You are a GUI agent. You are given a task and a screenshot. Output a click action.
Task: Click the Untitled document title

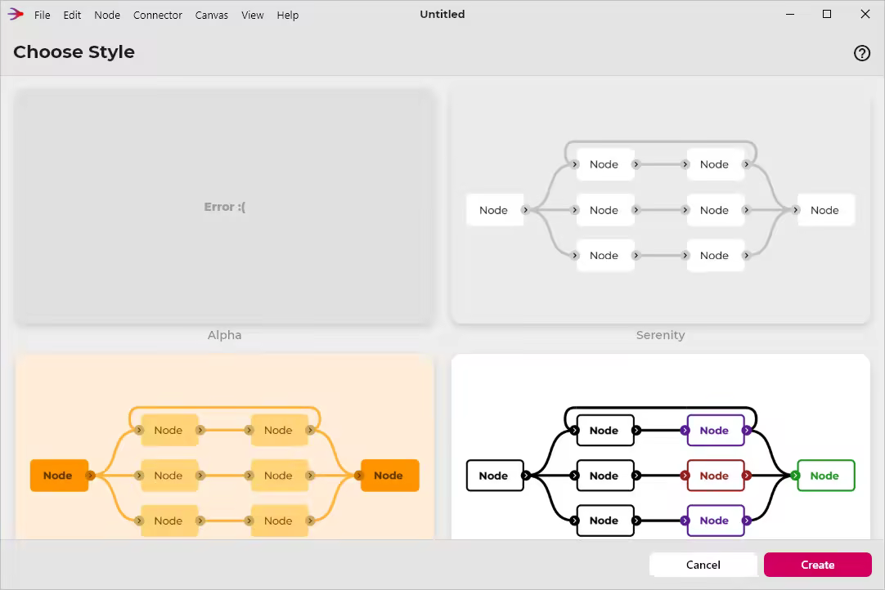pos(442,14)
